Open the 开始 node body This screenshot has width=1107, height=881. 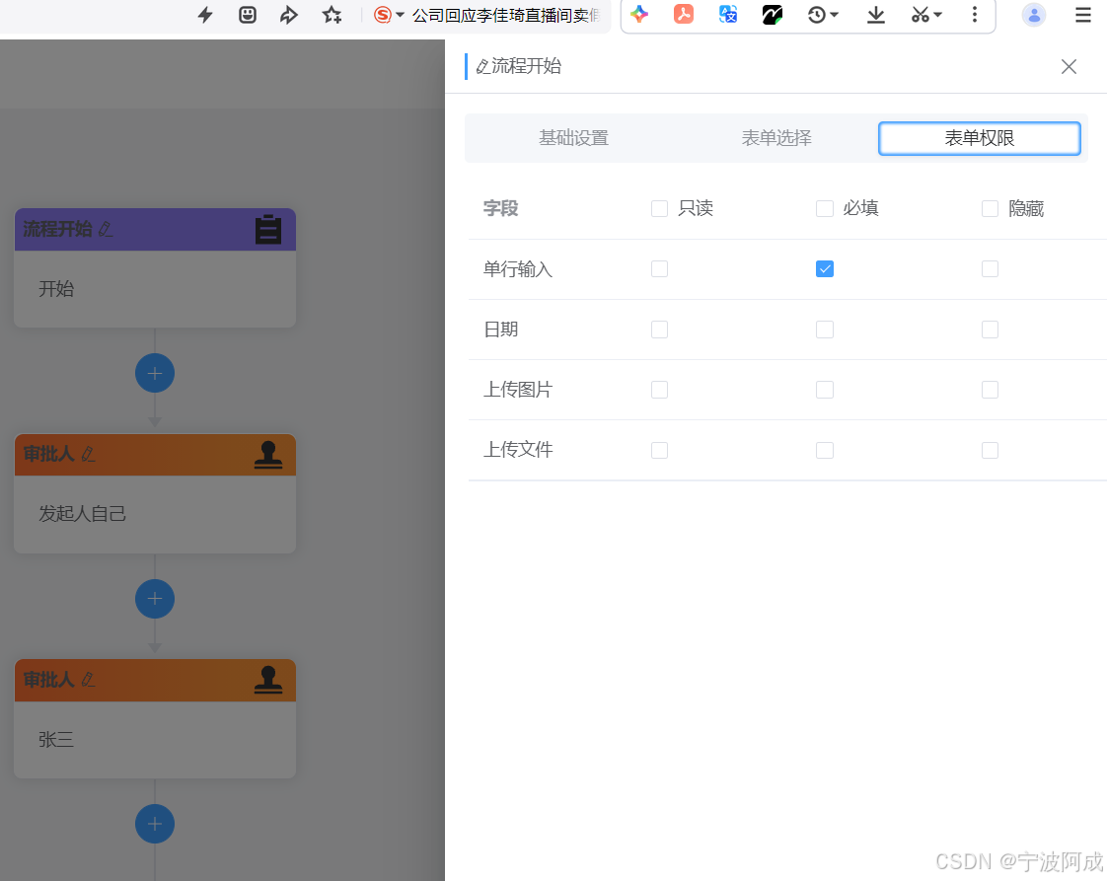click(155, 289)
